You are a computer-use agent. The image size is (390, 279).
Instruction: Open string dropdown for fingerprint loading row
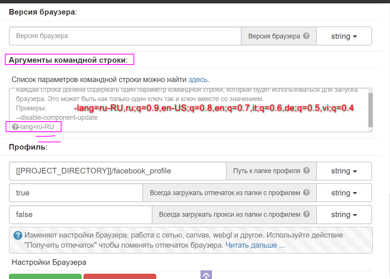click(344, 193)
